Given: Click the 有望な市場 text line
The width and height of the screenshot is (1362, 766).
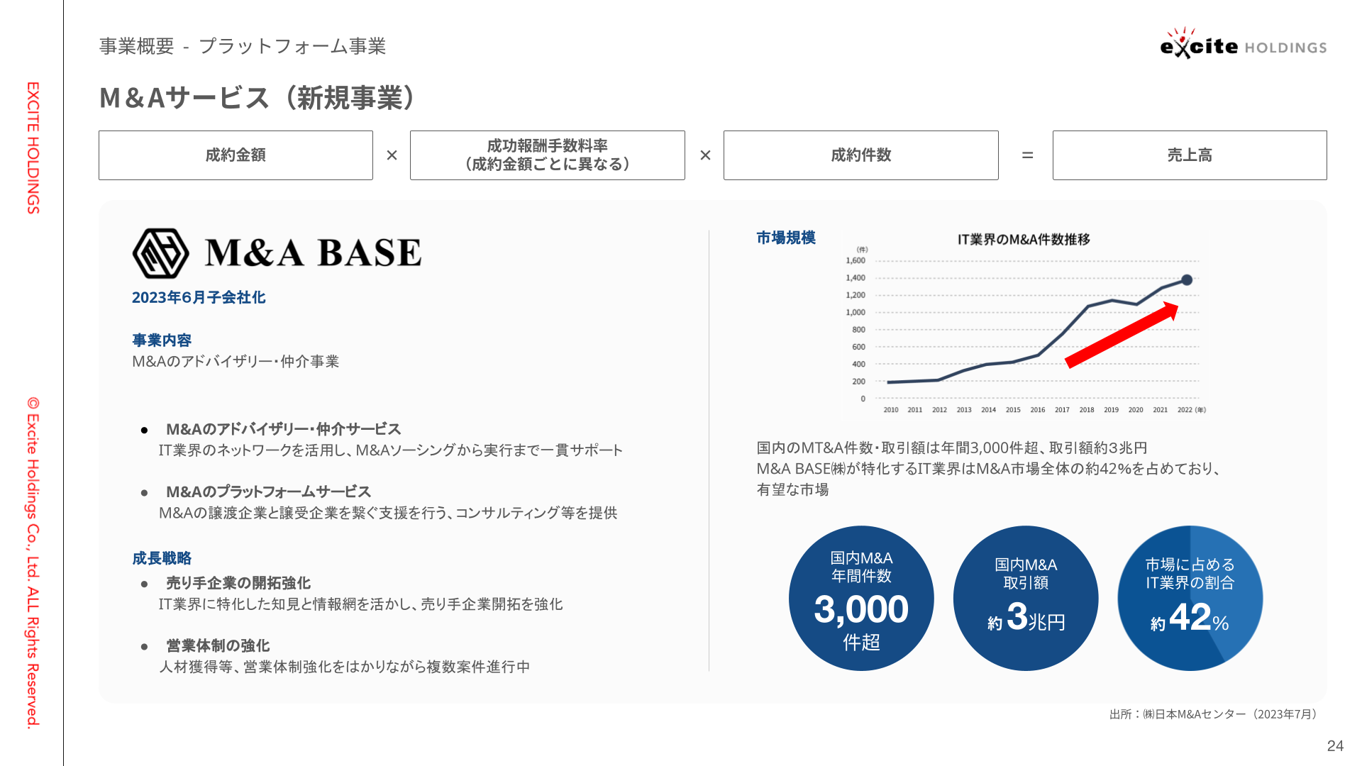Looking at the screenshot, I should tap(792, 489).
